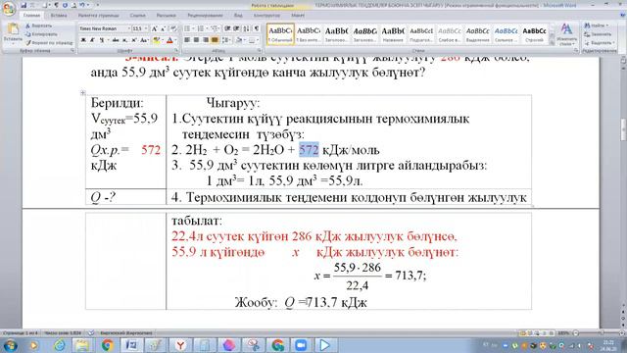The height and width of the screenshot is (353, 627).
Task: Show paragraph marks (¶)
Action: click(257, 28)
